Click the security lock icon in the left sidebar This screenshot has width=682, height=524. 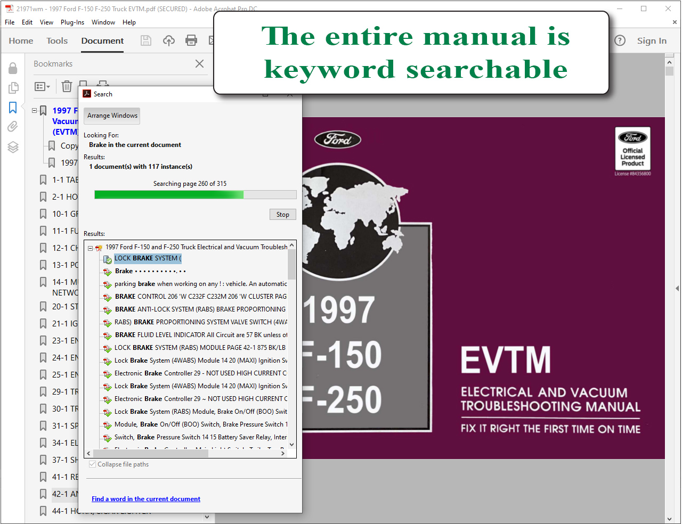coord(13,68)
